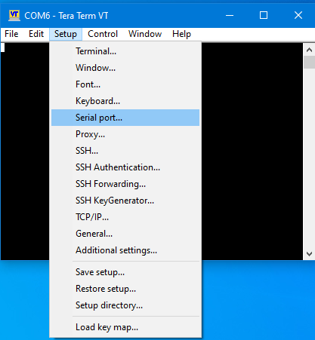Click Save setup... menu item
Image resolution: width=315 pixels, height=340 pixels.
pos(125,272)
